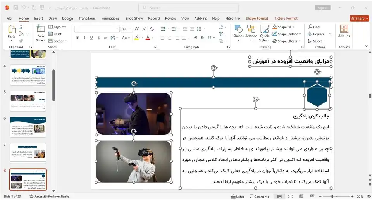Apply the red font color
This screenshot has height=200, width=372.
tap(148, 38)
